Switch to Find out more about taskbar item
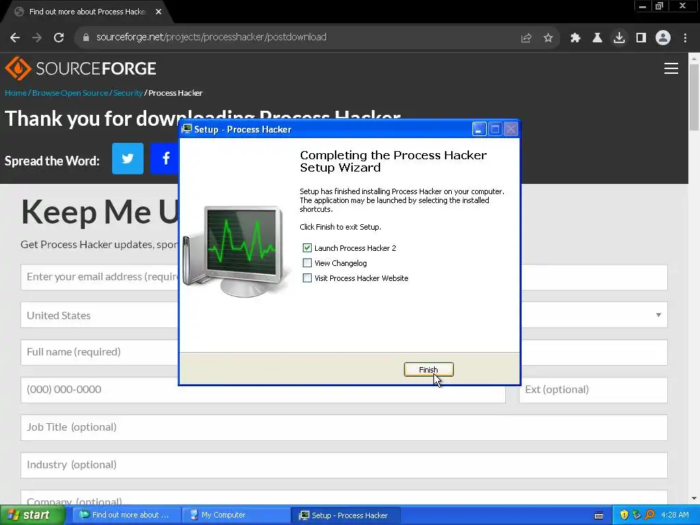This screenshot has width=700, height=525. coord(126,515)
